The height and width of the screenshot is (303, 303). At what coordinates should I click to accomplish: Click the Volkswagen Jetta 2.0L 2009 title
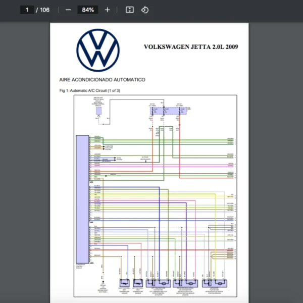point(191,47)
